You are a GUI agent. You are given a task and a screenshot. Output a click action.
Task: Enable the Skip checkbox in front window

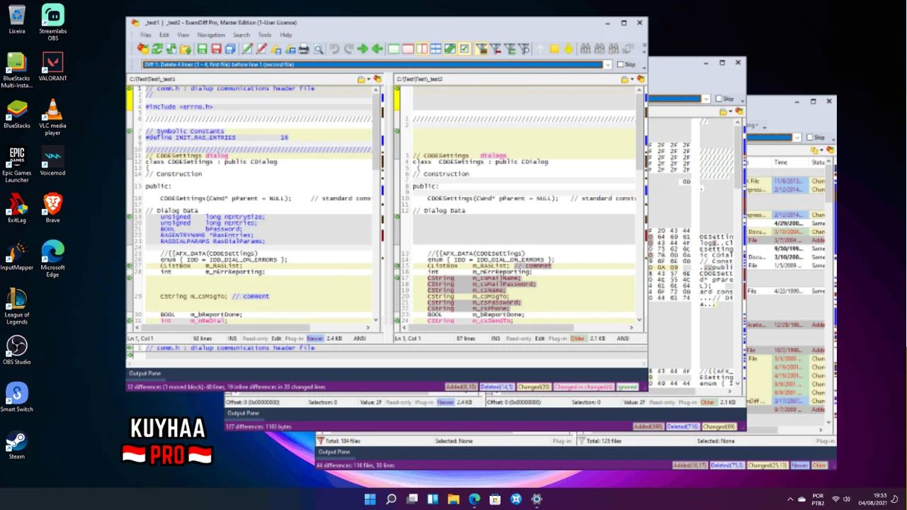click(621, 64)
